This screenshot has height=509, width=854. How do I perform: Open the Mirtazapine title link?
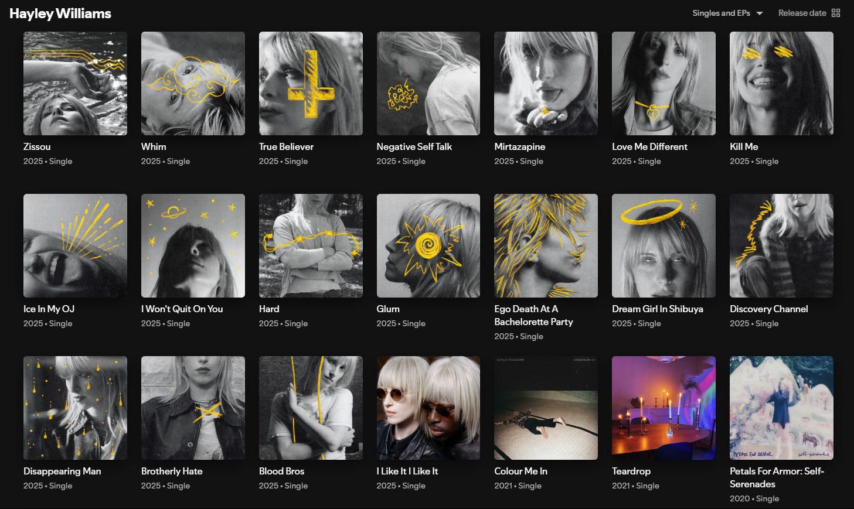[x=520, y=146]
